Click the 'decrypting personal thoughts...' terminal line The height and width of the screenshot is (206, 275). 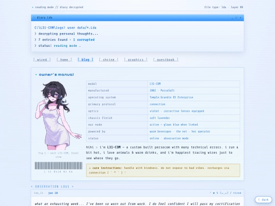[67, 34]
